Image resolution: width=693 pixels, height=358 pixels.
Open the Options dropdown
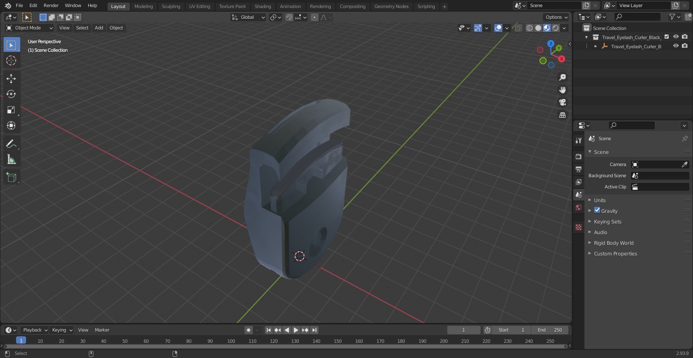[557, 17]
